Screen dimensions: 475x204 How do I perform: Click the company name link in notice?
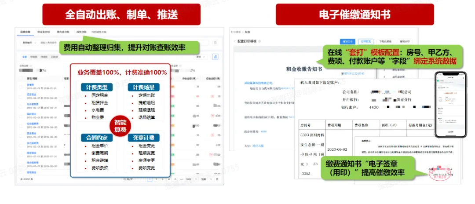(x=259, y=83)
